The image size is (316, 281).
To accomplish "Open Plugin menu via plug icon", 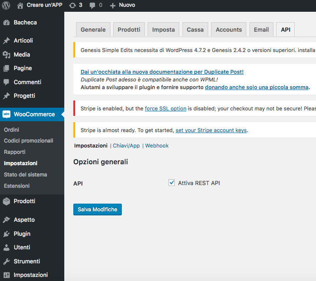I will (6, 234).
